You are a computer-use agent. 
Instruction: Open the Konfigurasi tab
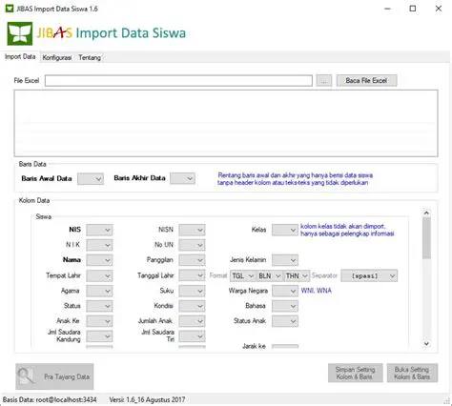[57, 57]
